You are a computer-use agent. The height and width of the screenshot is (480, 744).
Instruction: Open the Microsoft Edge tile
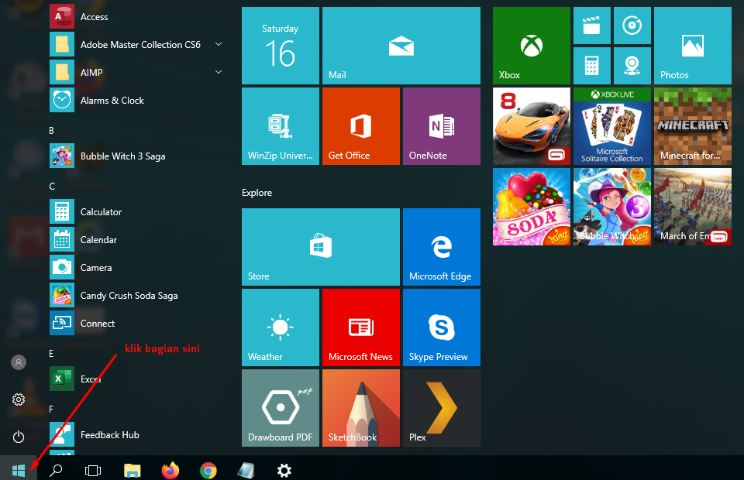(x=441, y=247)
